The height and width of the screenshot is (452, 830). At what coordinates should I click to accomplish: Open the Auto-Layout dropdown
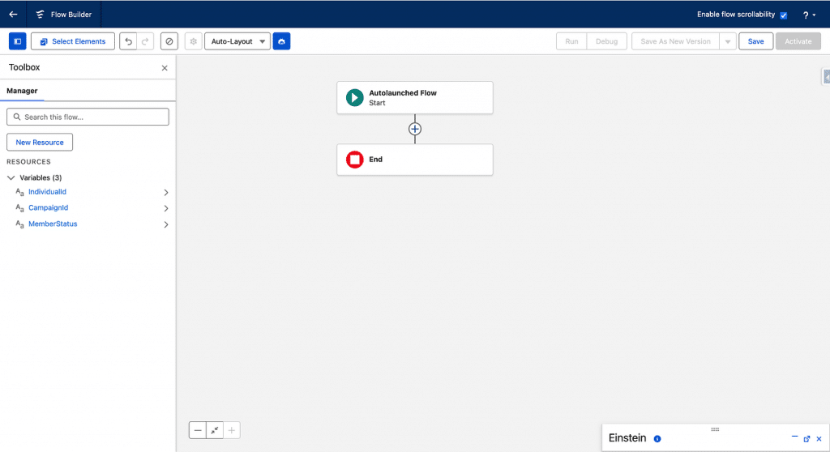coord(237,41)
